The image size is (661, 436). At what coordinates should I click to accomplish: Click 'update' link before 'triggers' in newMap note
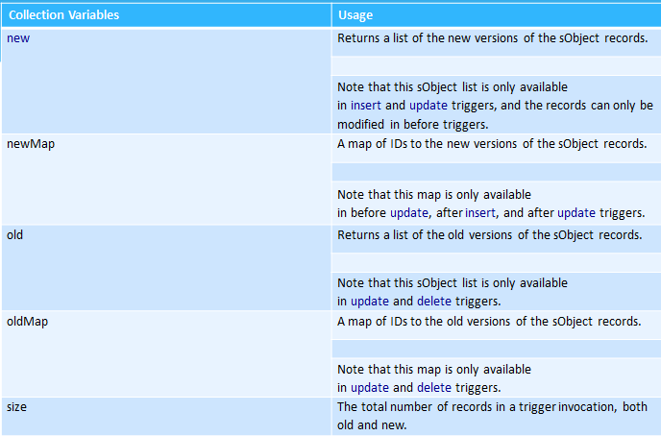(576, 213)
